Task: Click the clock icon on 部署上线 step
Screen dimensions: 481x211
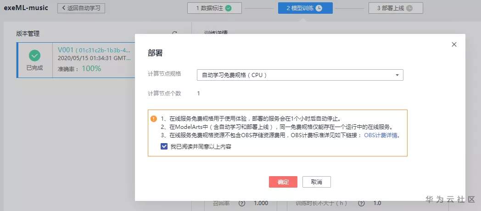Action: [x=409, y=8]
